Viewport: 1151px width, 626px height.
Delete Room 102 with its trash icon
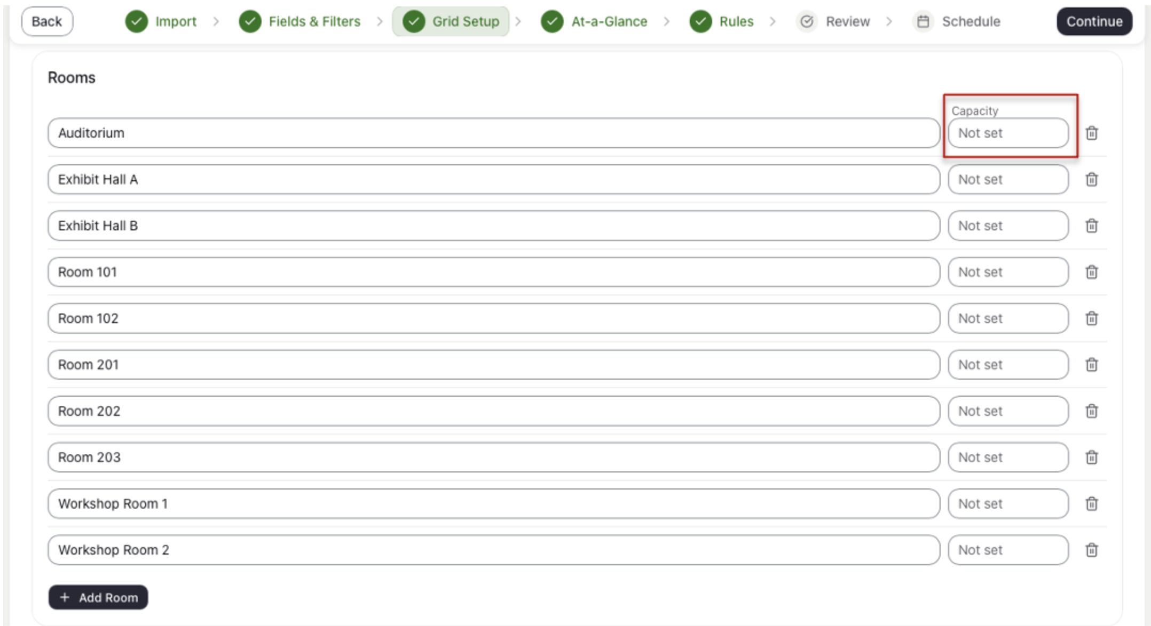tap(1092, 318)
